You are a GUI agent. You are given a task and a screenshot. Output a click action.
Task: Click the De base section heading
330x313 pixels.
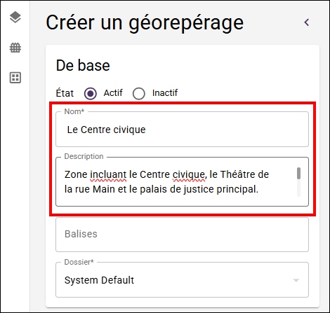pyautogui.click(x=83, y=65)
